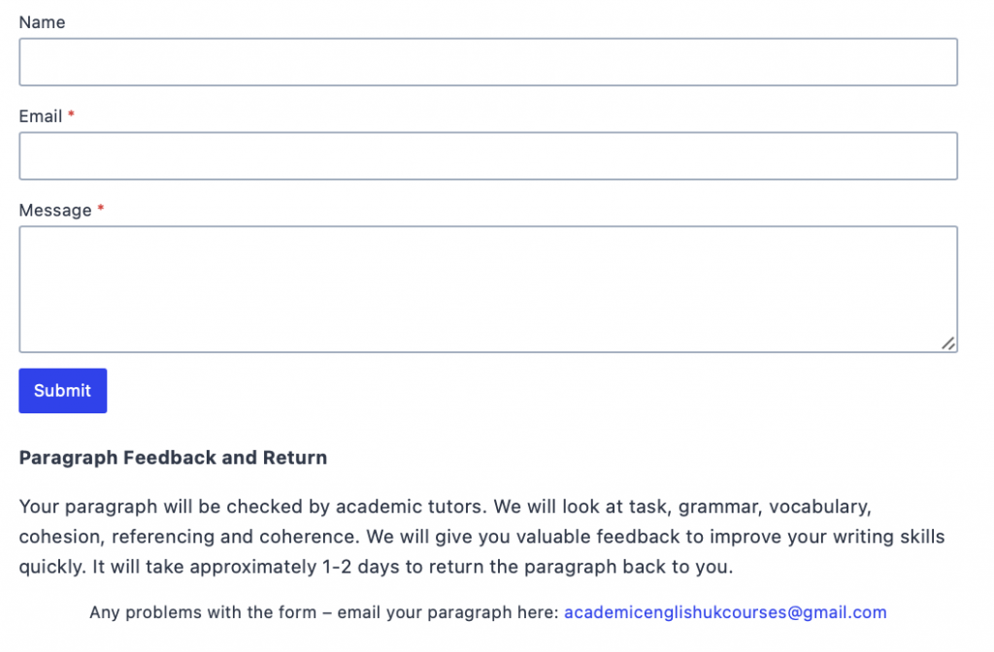
Task: Click the red asterisk beside Email
Action: [71, 116]
